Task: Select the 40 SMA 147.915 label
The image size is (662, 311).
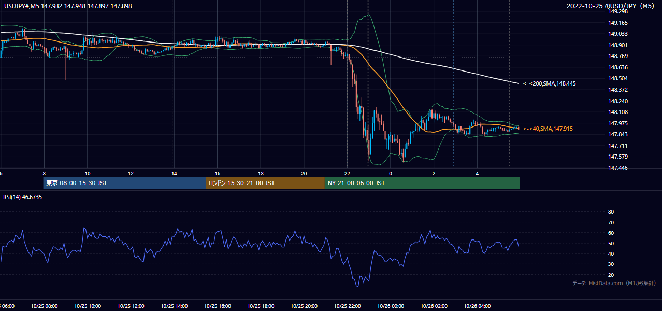Action: 548,129
